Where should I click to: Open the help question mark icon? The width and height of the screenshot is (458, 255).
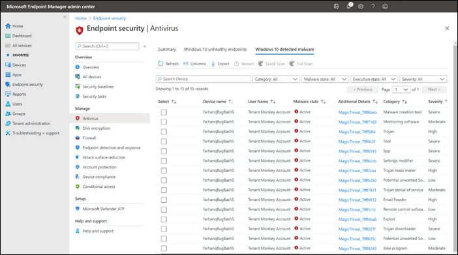373,7
